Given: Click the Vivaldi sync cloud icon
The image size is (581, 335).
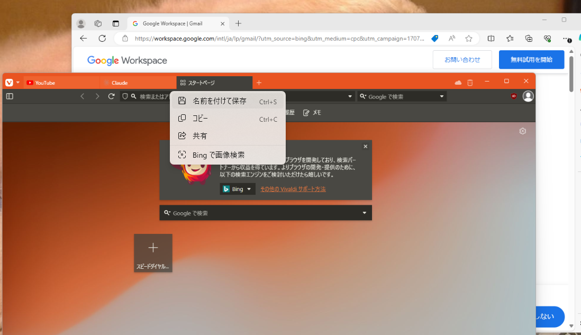Looking at the screenshot, I should click(x=458, y=83).
